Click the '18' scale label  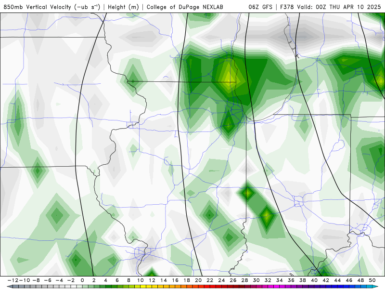(187, 280)
